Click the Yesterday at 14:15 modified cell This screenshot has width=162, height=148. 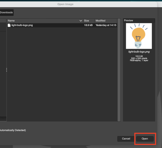pyautogui.click(x=106, y=25)
